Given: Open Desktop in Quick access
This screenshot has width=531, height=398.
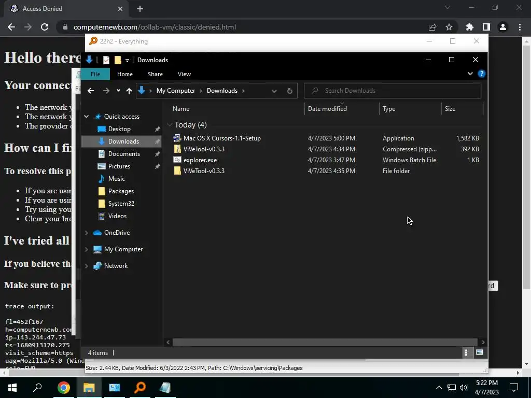Looking at the screenshot, I should [119, 129].
